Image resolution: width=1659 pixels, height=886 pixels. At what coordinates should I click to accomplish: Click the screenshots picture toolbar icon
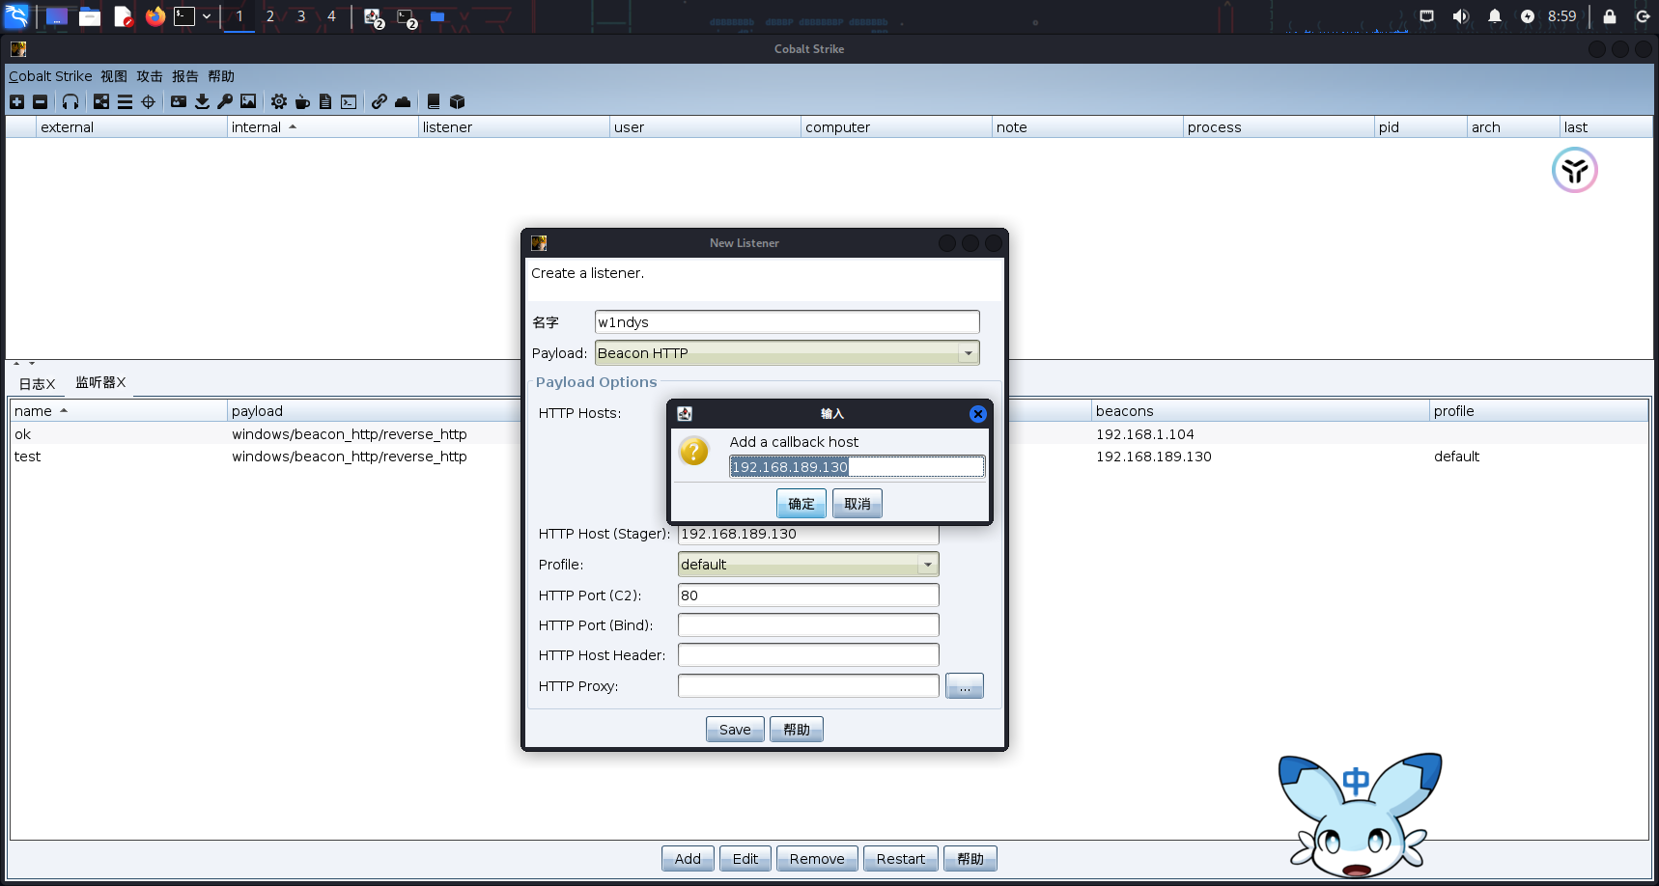(248, 101)
